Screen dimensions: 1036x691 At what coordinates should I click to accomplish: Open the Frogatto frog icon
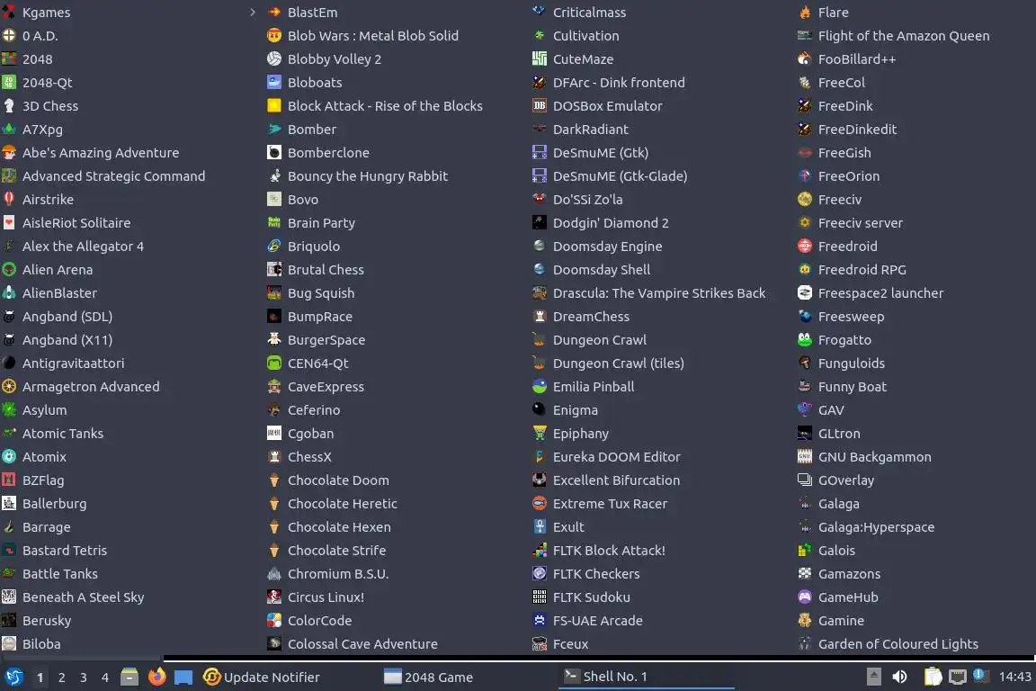point(805,340)
